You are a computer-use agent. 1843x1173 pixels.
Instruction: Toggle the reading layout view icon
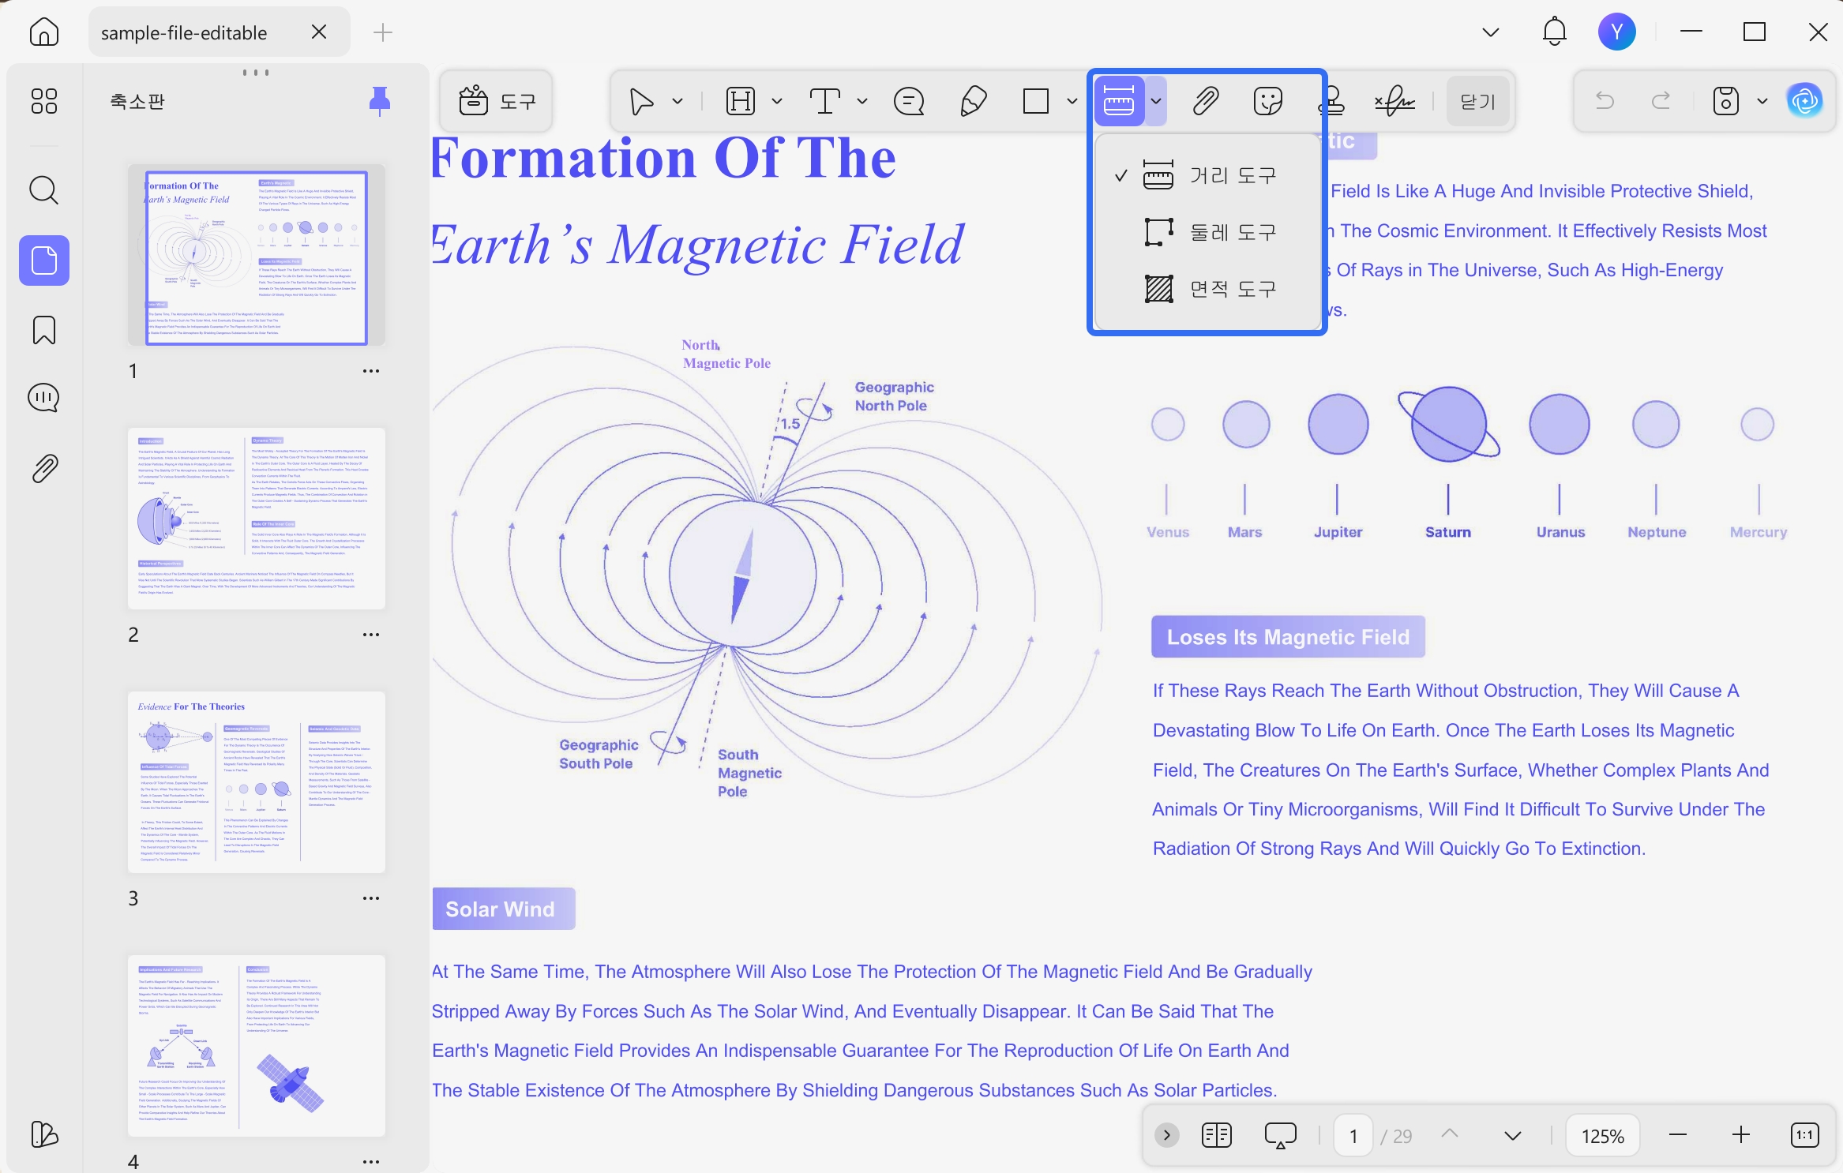point(1217,1135)
